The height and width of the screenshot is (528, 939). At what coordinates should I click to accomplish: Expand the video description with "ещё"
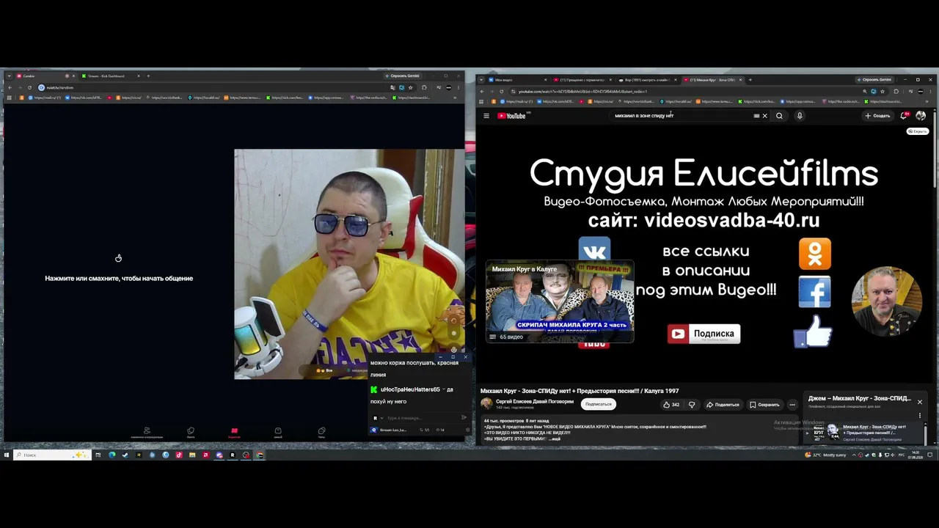pyautogui.click(x=555, y=439)
